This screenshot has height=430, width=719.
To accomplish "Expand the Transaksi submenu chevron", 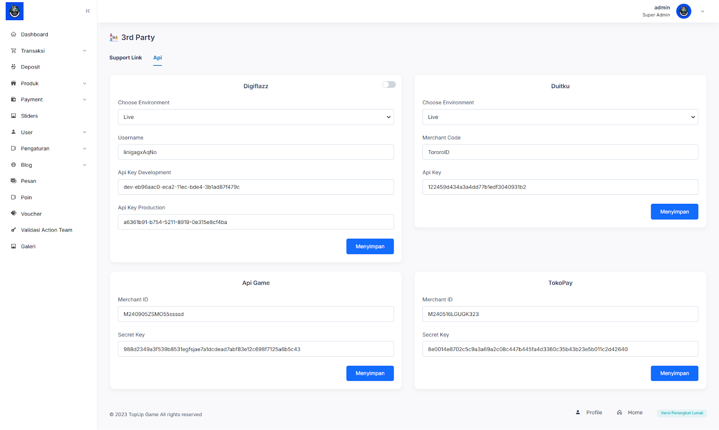I will coord(84,51).
